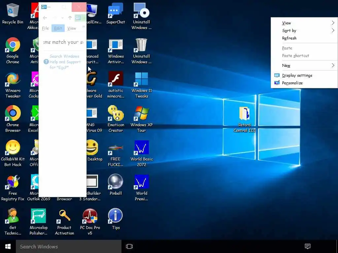The image size is (338, 253).
Task: Select the World Premi... desktop icon
Action: [141, 188]
